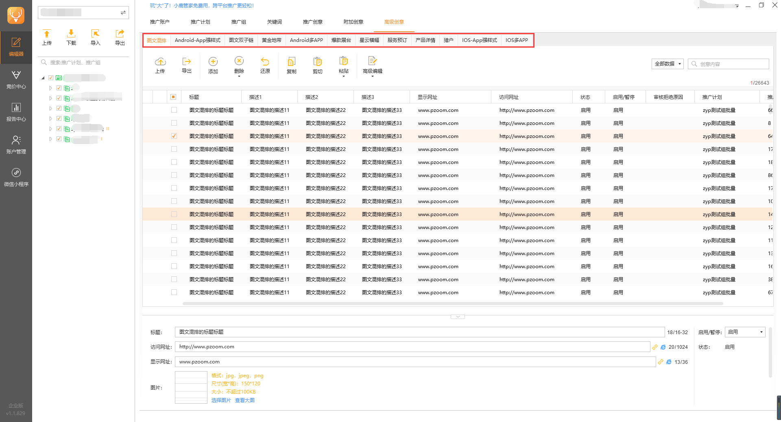Click link icon beside 显示网址 field

coord(661,362)
